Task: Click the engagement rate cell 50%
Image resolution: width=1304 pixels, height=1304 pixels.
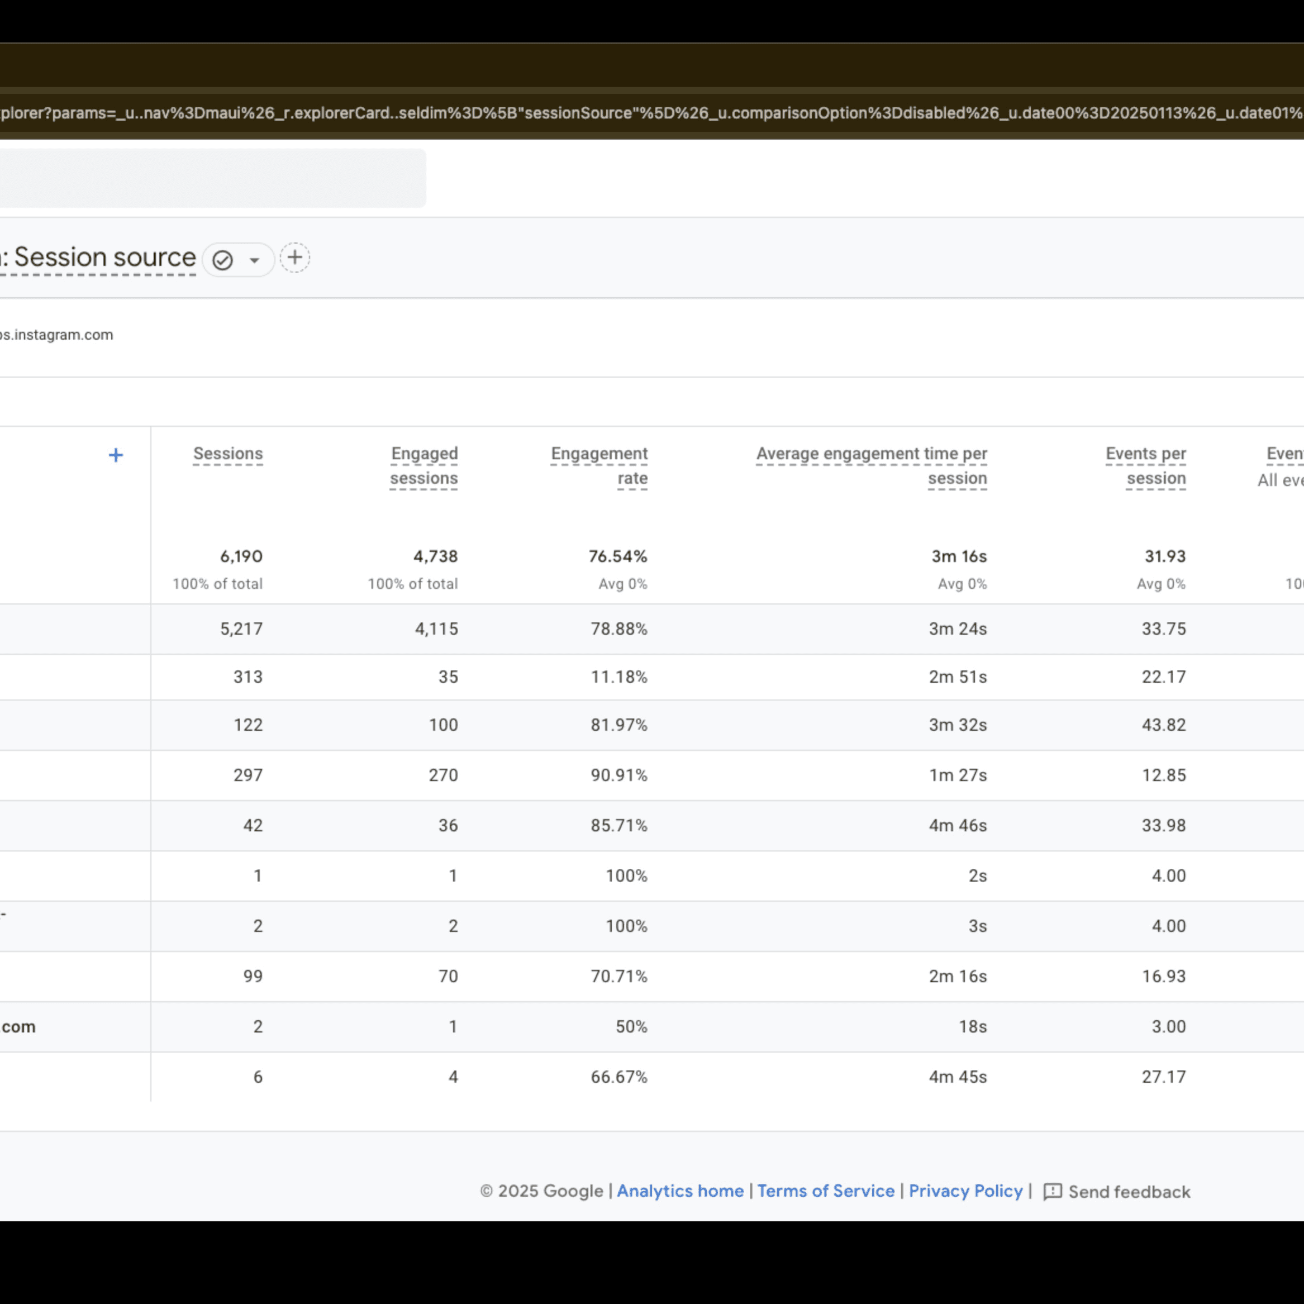Action: point(631,1026)
